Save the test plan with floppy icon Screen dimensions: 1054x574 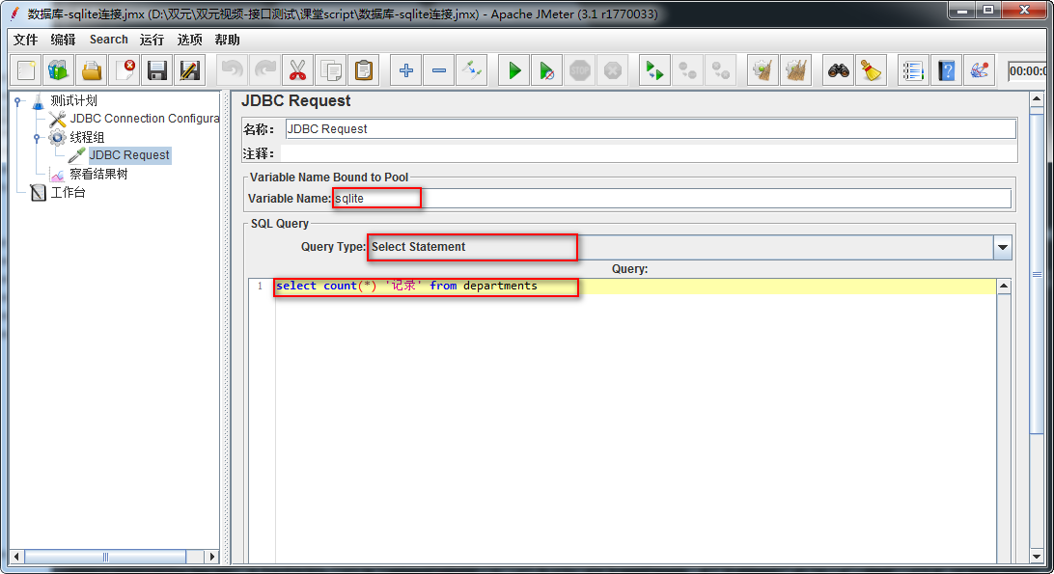[157, 70]
